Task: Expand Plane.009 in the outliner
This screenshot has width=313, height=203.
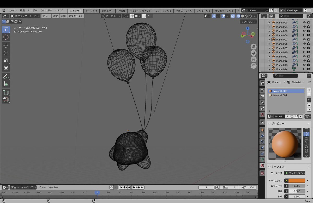Action: tap(269, 48)
